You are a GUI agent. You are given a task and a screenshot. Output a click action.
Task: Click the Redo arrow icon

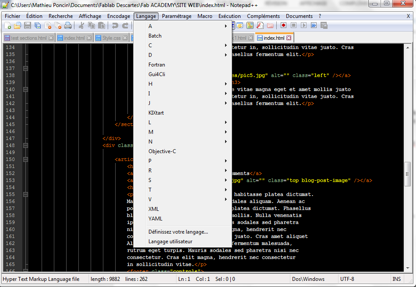click(x=125, y=25)
